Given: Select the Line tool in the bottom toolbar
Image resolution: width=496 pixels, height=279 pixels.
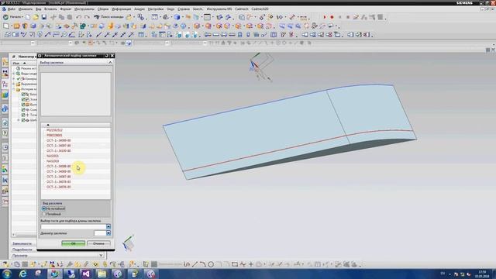Looking at the screenshot, I should coord(195,264).
